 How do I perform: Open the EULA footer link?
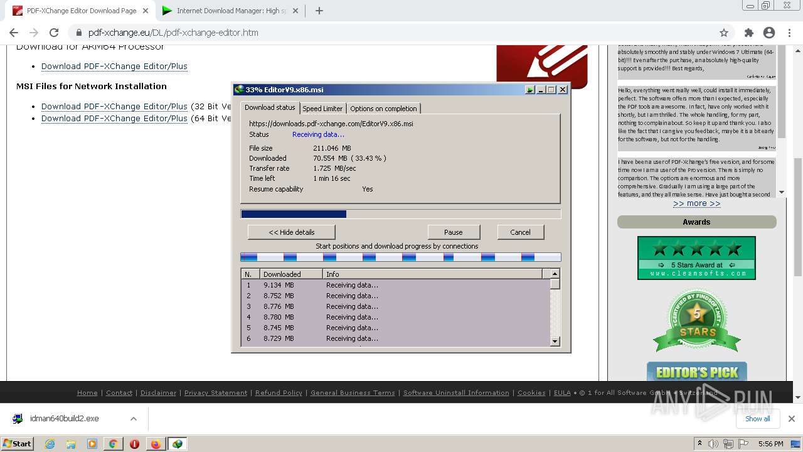click(x=562, y=393)
